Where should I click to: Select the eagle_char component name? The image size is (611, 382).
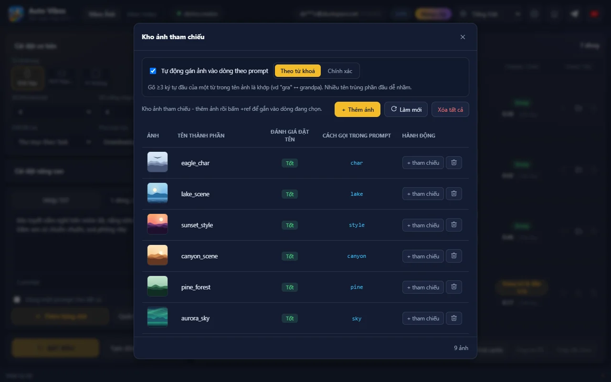click(x=195, y=163)
